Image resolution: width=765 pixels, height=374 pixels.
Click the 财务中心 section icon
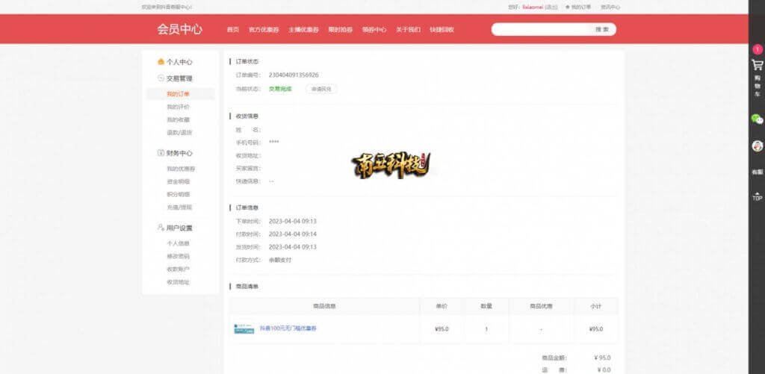161,153
